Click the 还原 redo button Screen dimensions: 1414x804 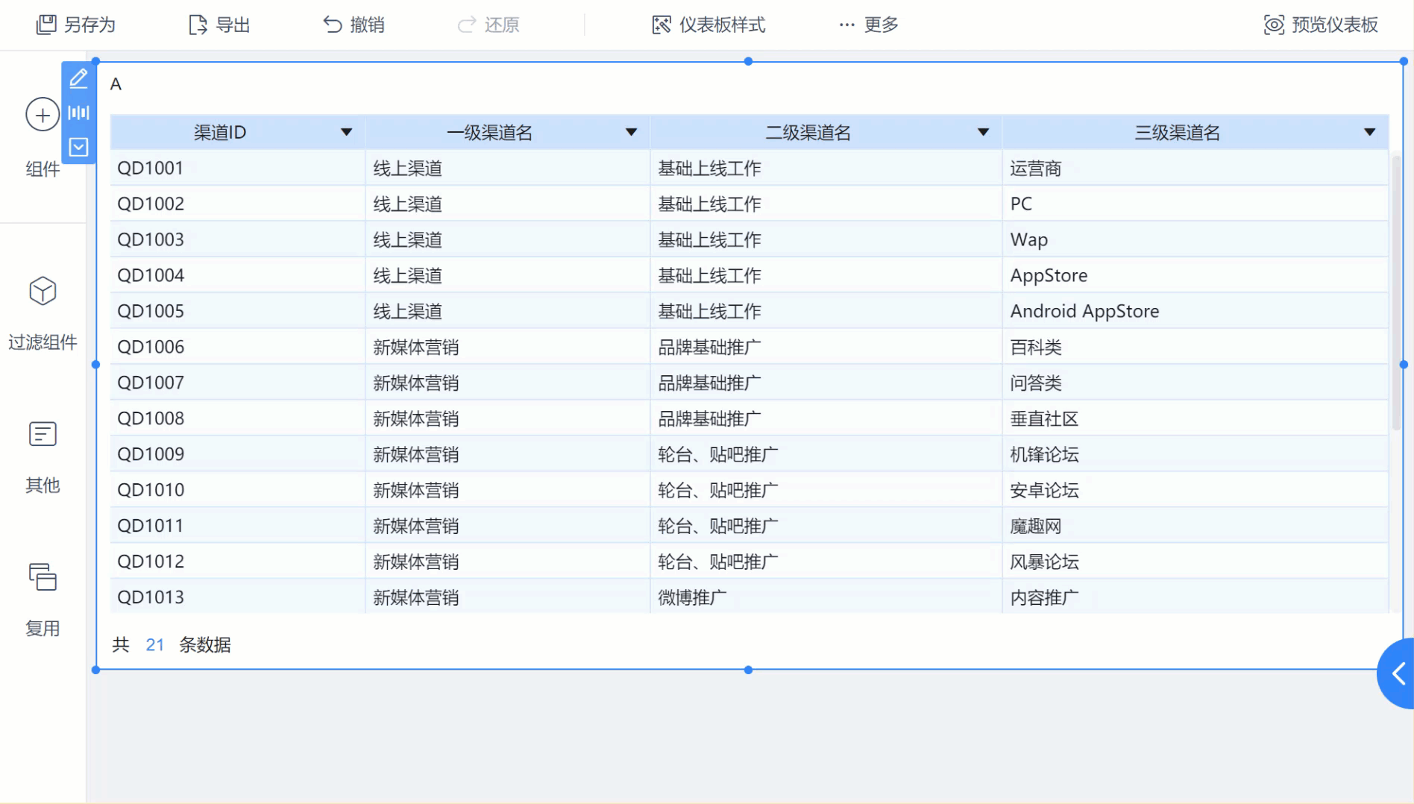[488, 25]
